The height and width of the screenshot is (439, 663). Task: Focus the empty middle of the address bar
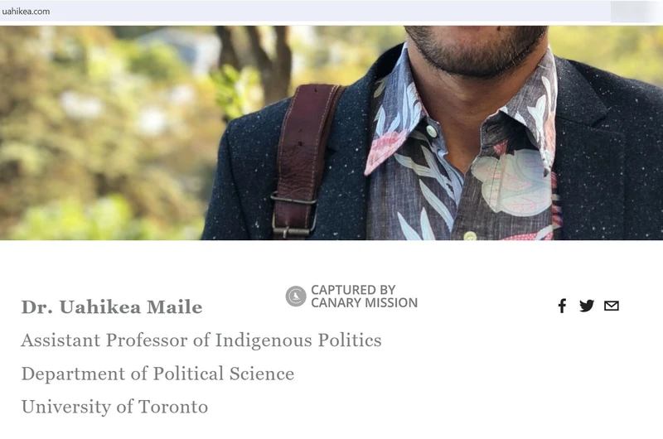[330, 12]
